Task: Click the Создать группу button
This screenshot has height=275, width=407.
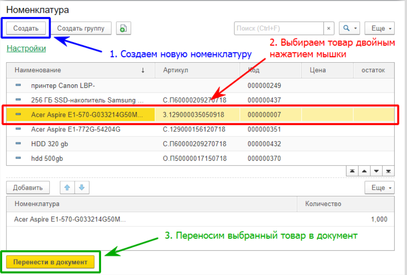Action: click(x=81, y=28)
